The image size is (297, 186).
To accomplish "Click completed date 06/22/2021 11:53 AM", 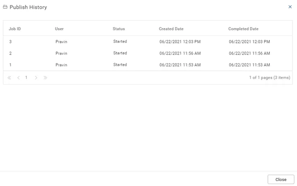I will click(249, 65).
